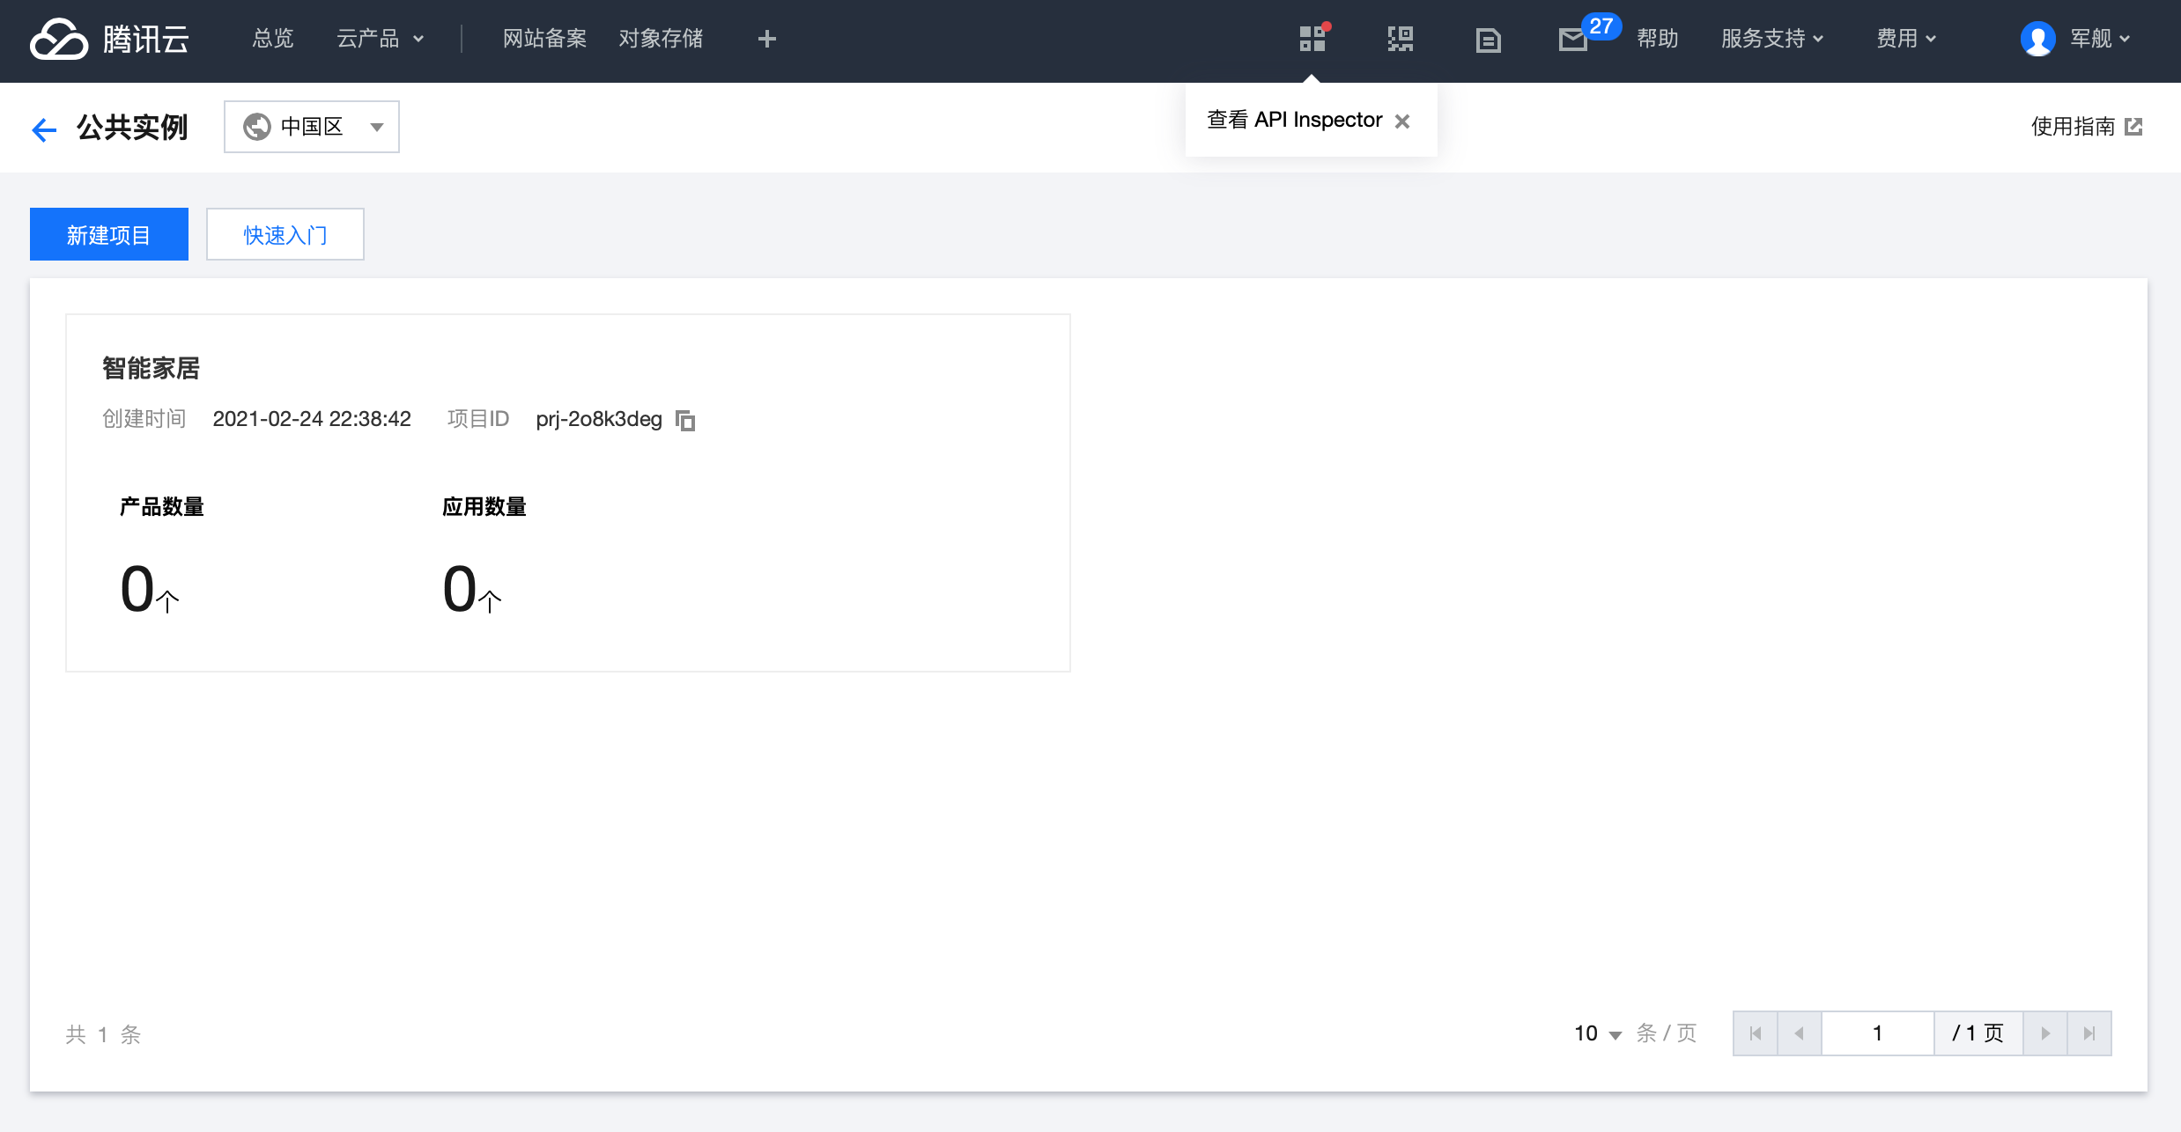Image resolution: width=2181 pixels, height=1132 pixels.
Task: Open 对象存储 from the navigation bar
Action: click(661, 39)
